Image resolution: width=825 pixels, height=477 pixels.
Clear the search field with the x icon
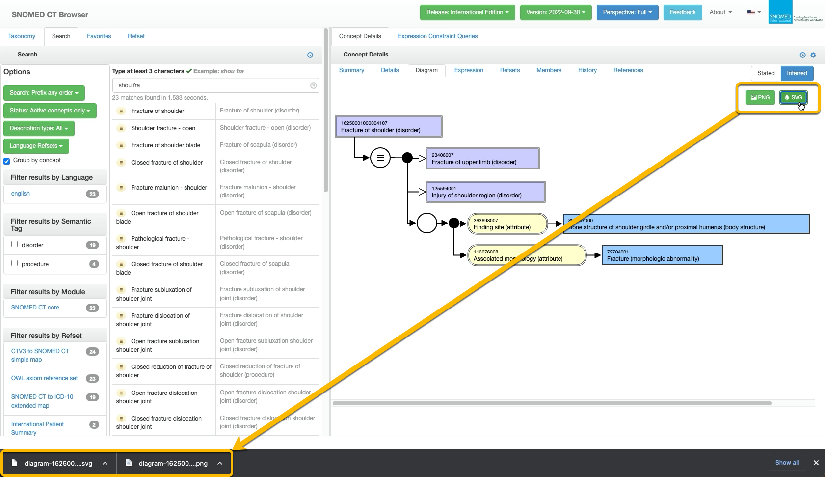(314, 85)
